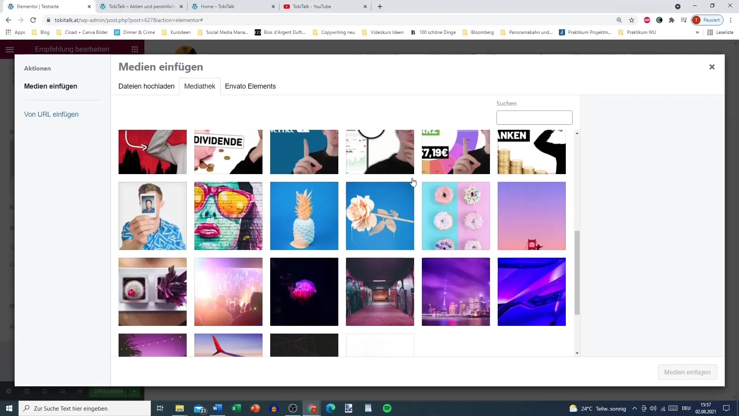This screenshot has height=416, width=739.
Task: Open the Apps bookmarks shortcut
Action: pos(15,32)
